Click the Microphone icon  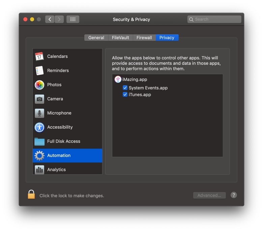coord(39,113)
